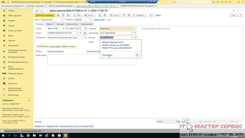Image resolution: width=245 pixels, height=138 pixels.
Task: Click the Показать все link at popup bottom
Action: tap(107, 55)
